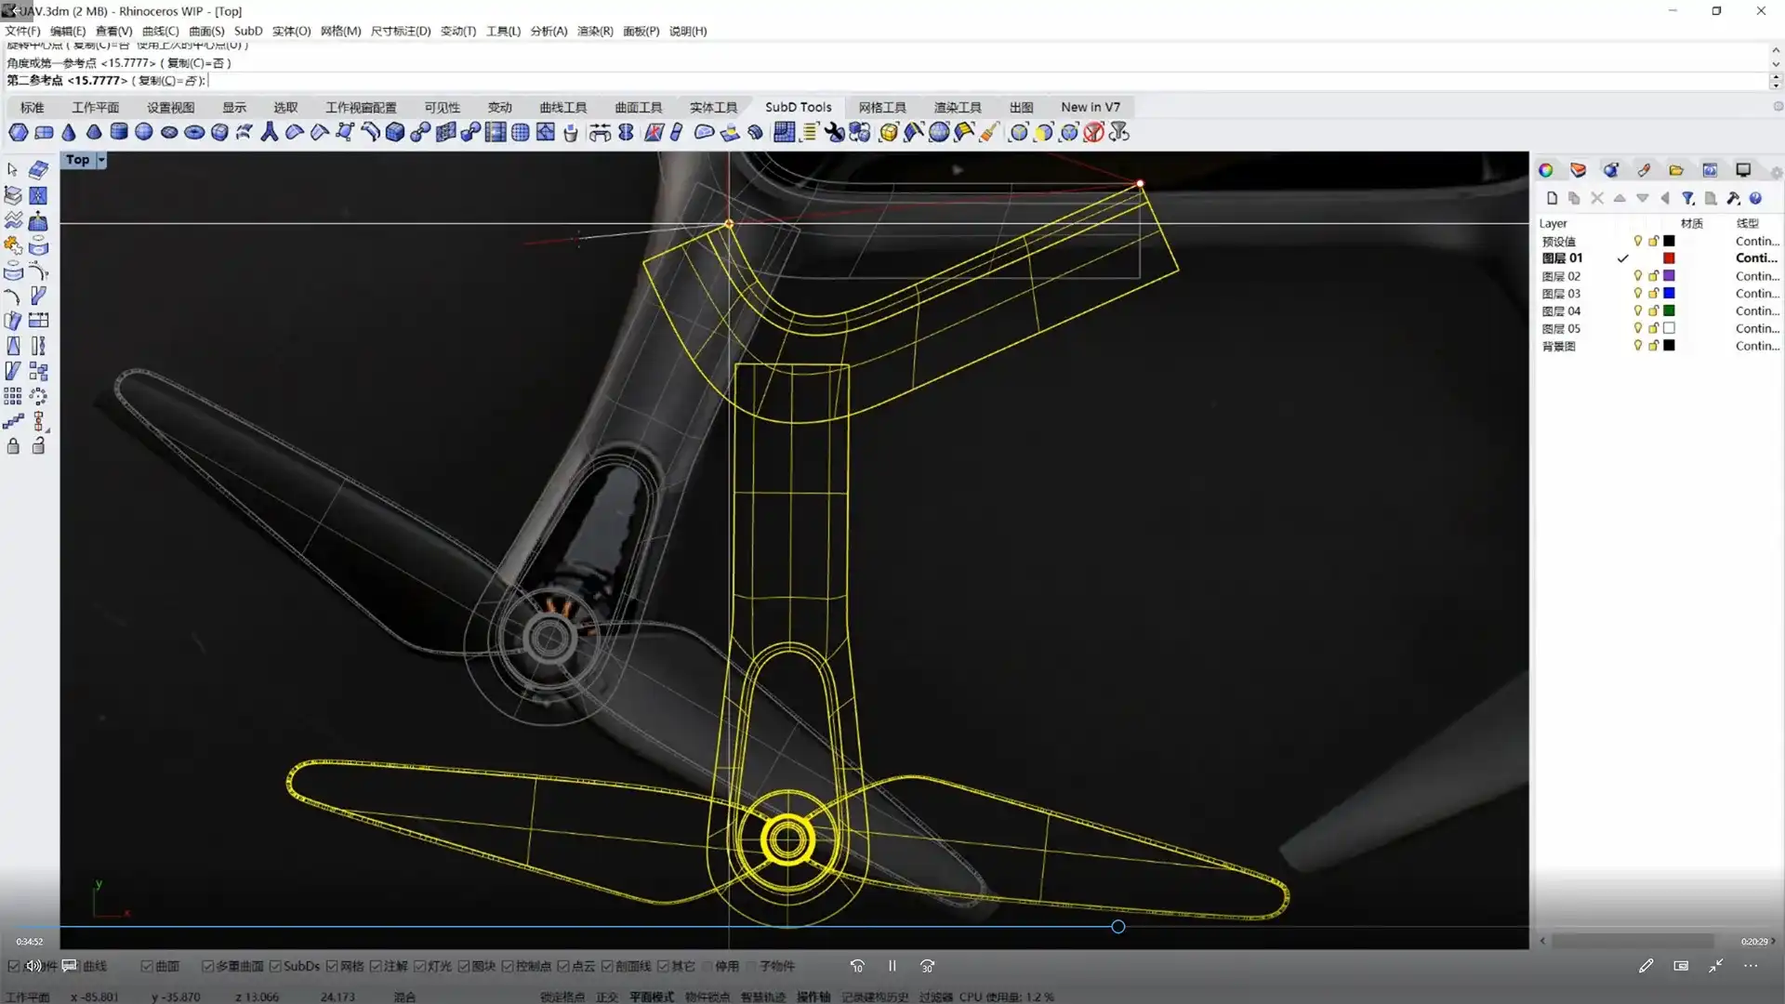
Task: Select the sphere primitive tool in SubD toolbar
Action: (144, 132)
